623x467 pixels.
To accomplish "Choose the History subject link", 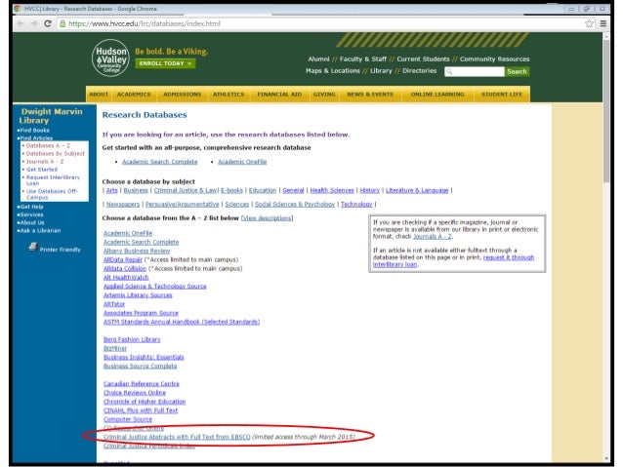I will (x=370, y=190).
